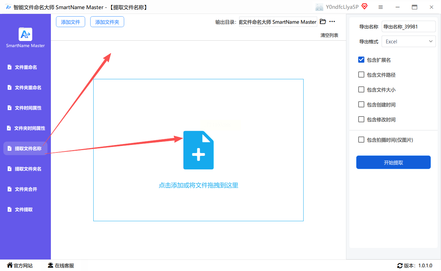Viewport: 441px width, 271px height.
Task: Click the refresh icon next to 版本
Action: (x=400, y=266)
